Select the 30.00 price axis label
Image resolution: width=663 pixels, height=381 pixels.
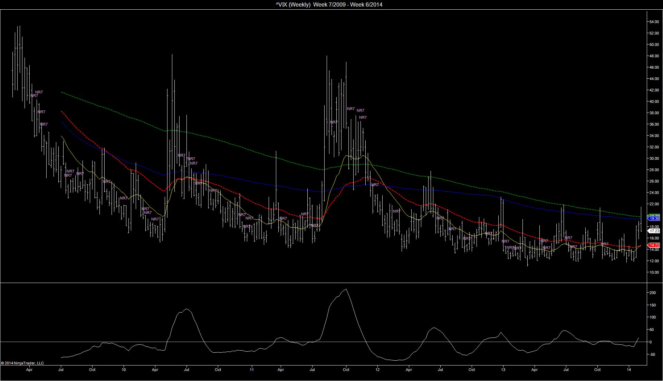(x=654, y=158)
